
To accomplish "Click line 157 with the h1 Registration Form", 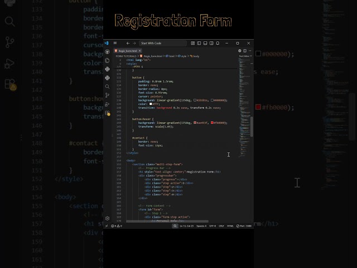I will [x=180, y=172].
